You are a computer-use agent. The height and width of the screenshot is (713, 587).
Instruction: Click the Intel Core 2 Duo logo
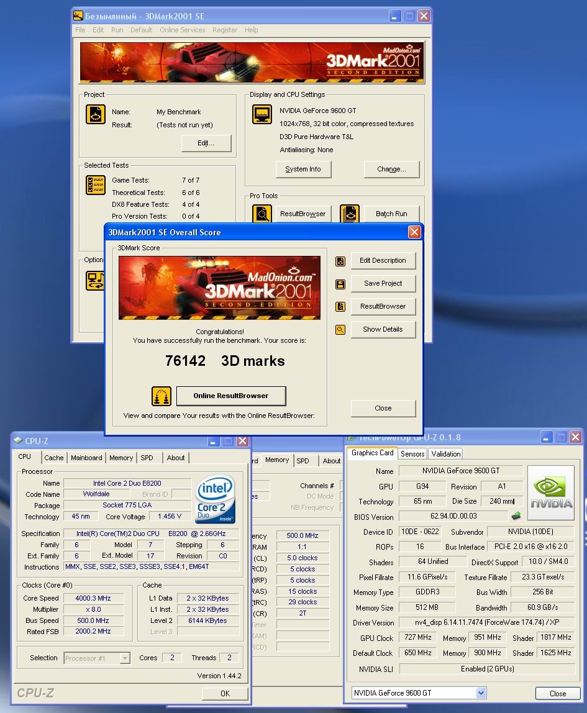(216, 499)
